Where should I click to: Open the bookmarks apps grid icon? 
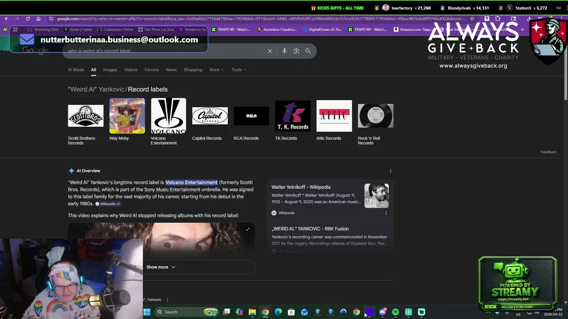(15, 30)
